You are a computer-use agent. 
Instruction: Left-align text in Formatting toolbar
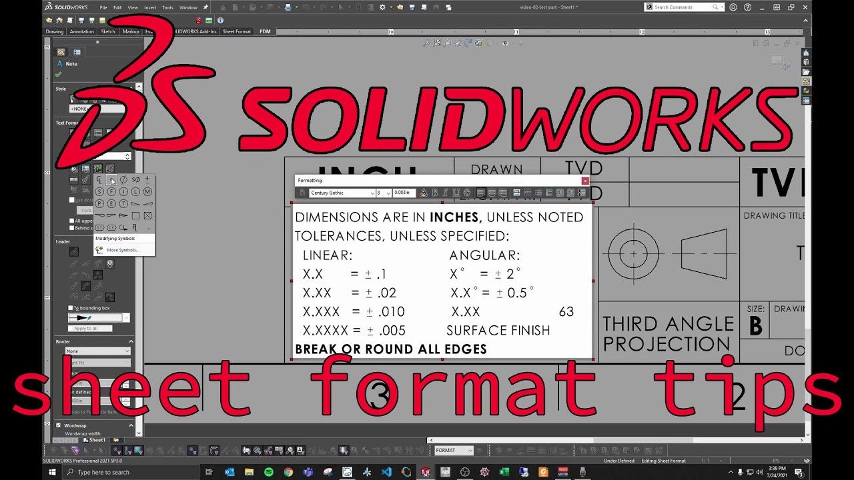click(481, 193)
